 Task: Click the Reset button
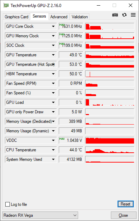[126, 204]
